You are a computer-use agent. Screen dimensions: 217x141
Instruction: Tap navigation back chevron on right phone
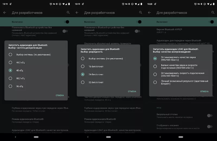pos(160,137)
